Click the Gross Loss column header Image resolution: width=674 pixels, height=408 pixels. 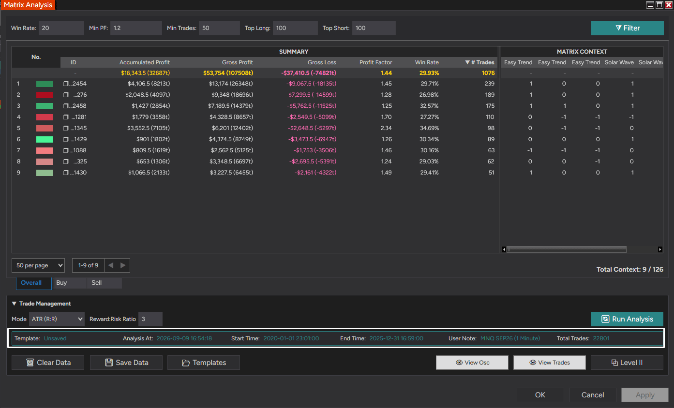click(x=322, y=62)
